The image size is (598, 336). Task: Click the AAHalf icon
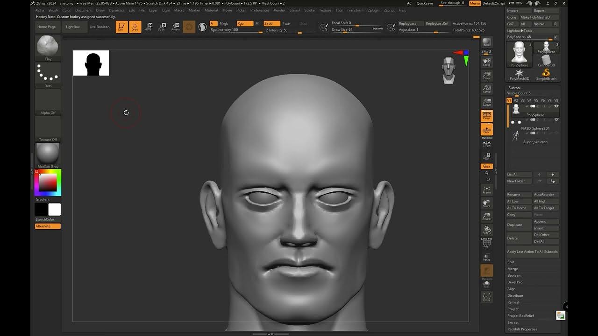pyautogui.click(x=487, y=102)
